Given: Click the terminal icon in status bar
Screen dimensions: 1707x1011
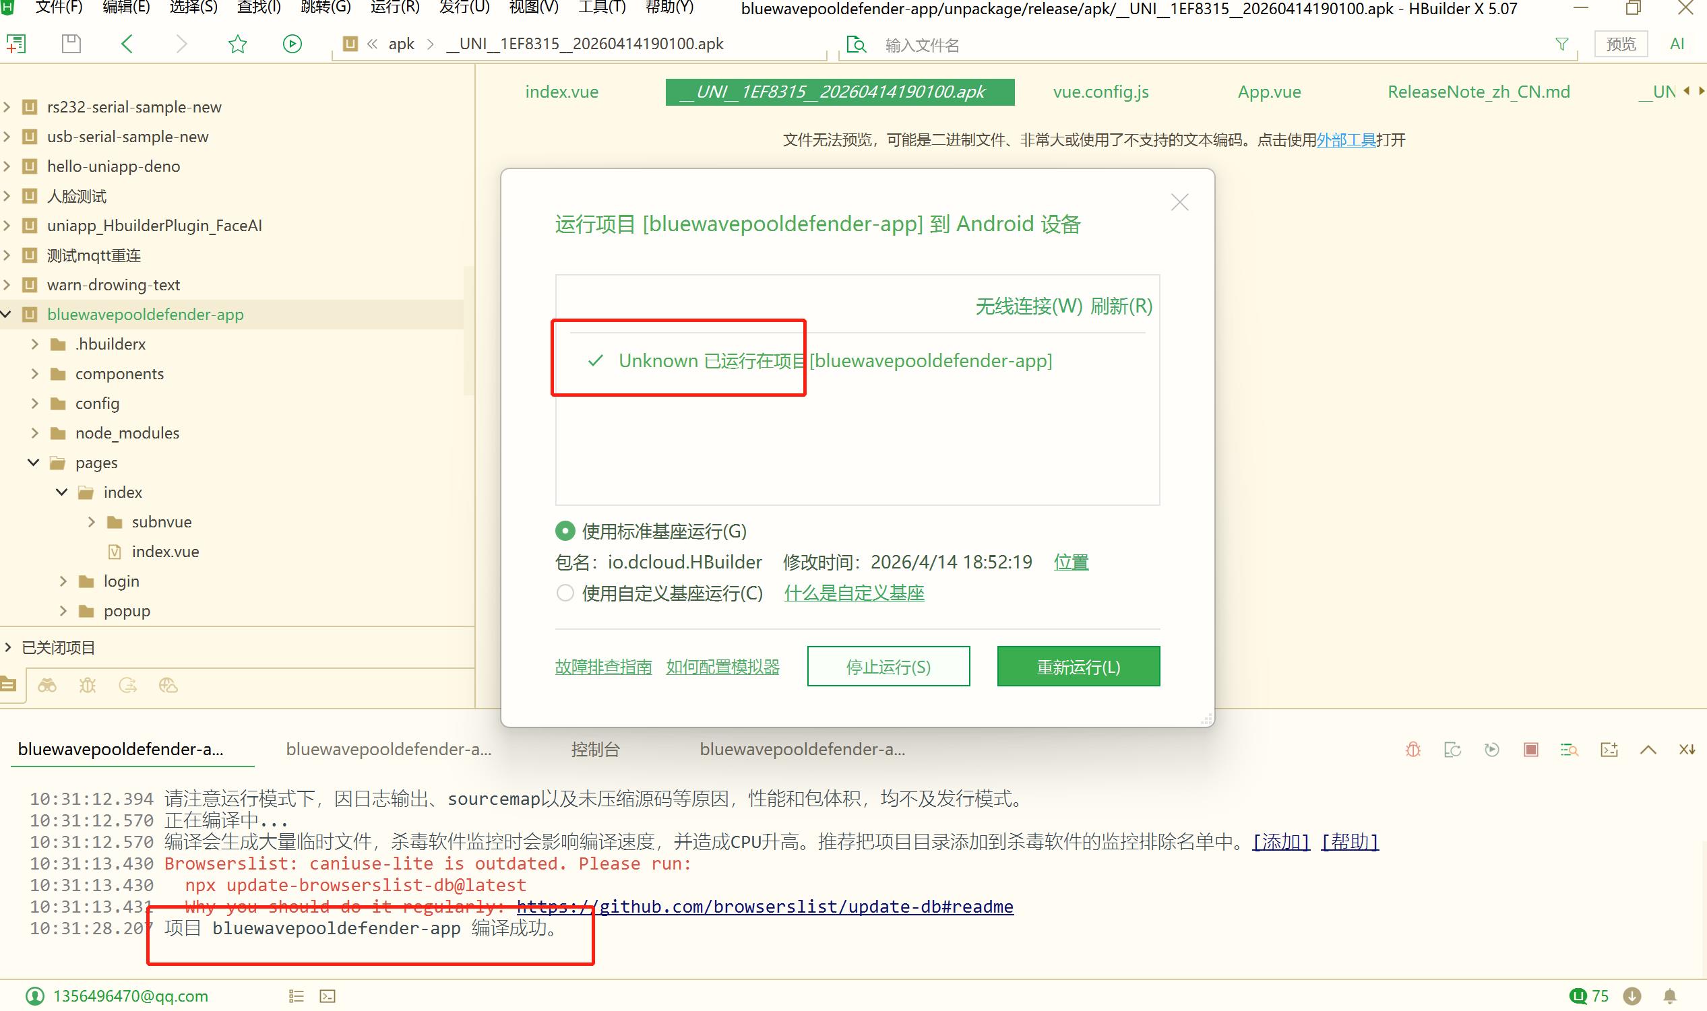Looking at the screenshot, I should coord(327,996).
